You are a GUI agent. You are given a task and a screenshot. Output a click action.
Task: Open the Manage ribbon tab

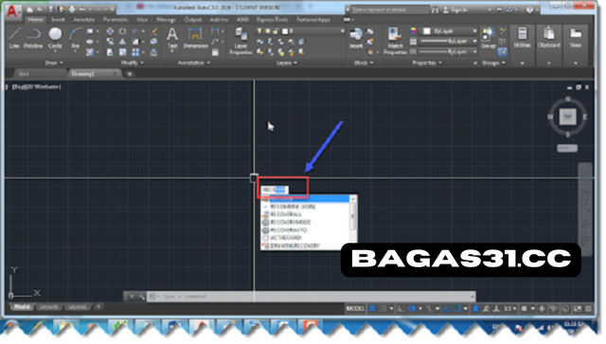tap(166, 19)
